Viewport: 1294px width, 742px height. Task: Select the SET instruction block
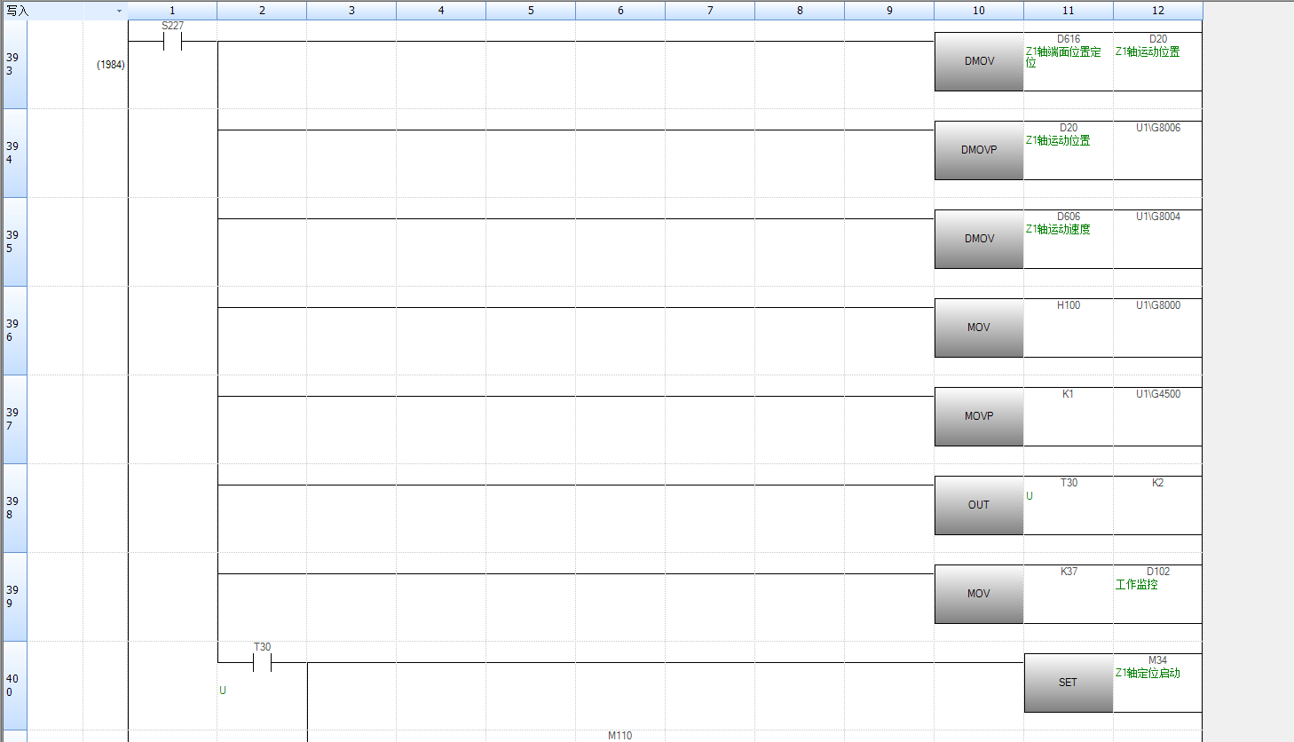tap(1068, 683)
